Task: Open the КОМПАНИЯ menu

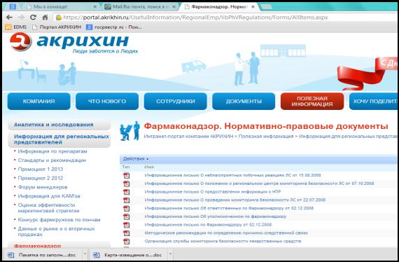Action: click(x=39, y=102)
